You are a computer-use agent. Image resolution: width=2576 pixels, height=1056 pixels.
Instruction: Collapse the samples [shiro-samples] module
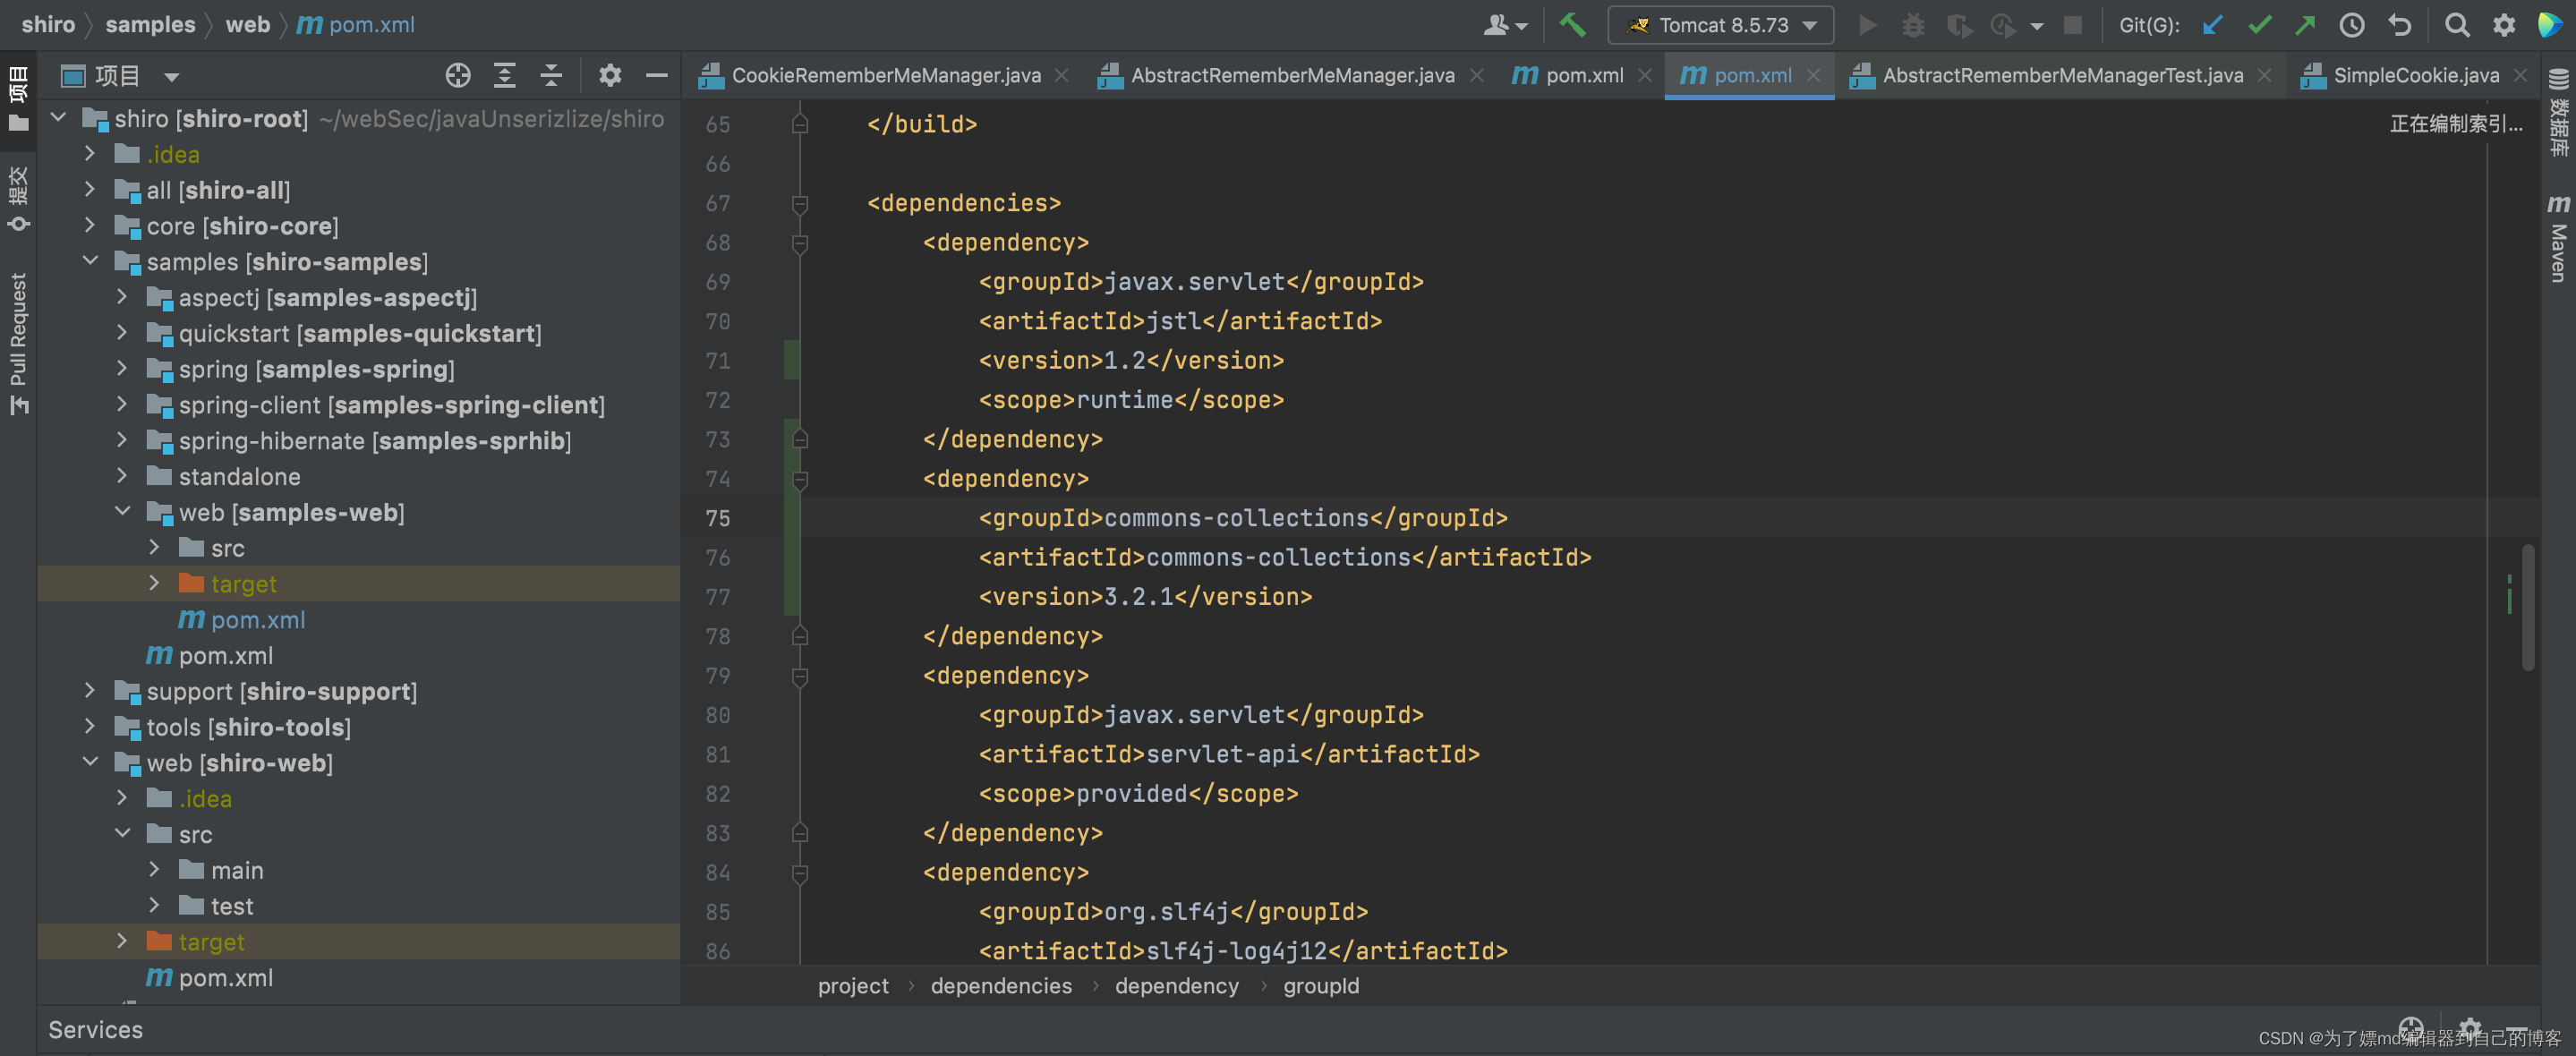(x=90, y=261)
